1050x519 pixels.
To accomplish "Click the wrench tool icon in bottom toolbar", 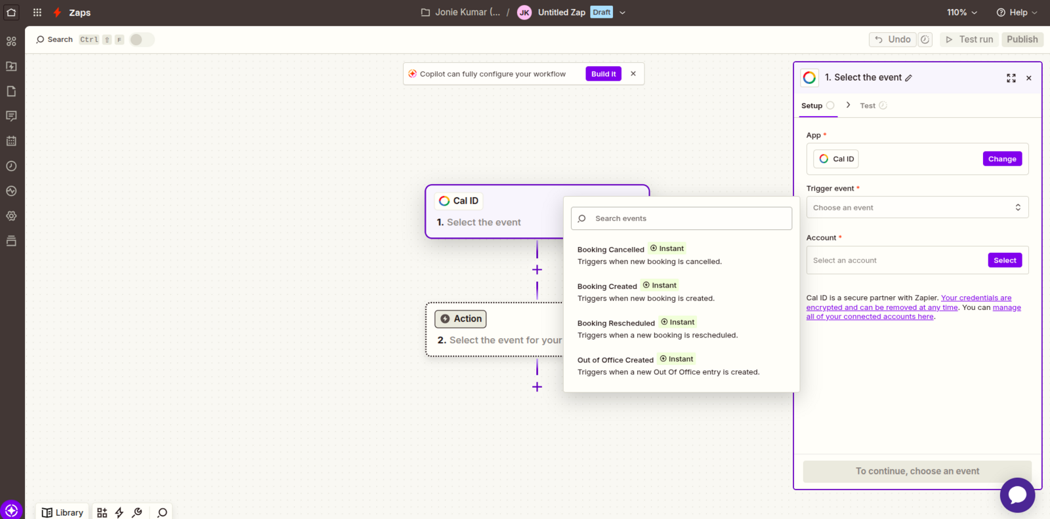I will pos(137,512).
